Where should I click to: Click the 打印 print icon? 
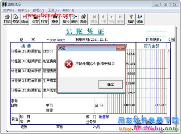point(7,19)
